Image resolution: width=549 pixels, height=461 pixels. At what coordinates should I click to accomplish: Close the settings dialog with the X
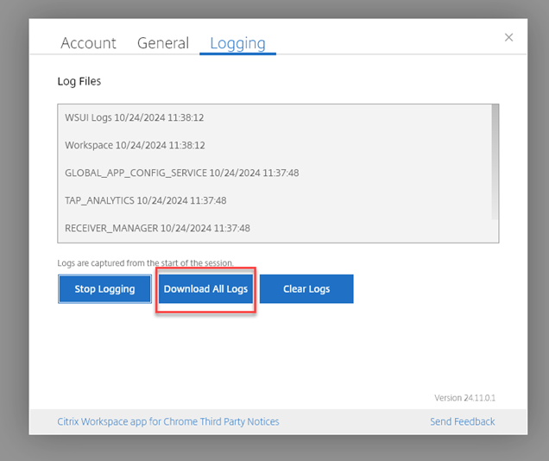click(x=508, y=37)
